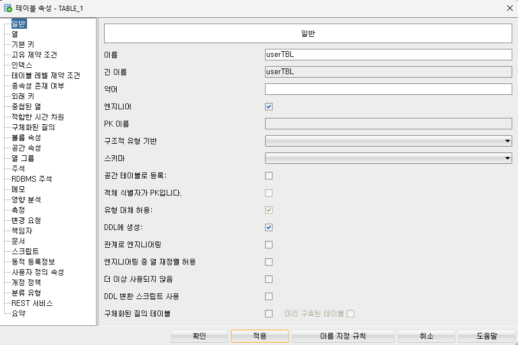Viewport: 518px width, 345px height.
Task: Check the 구체화된 질의 테이블 box
Action: click(268, 313)
